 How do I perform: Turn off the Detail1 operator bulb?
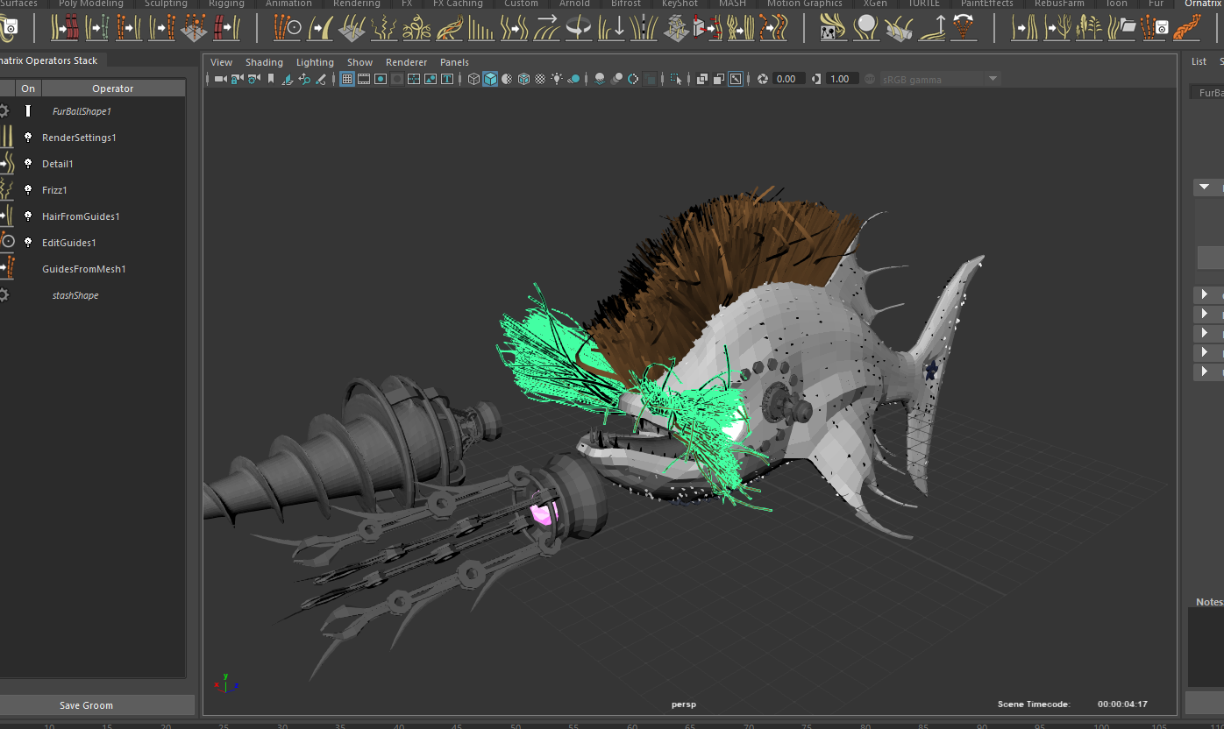point(28,164)
